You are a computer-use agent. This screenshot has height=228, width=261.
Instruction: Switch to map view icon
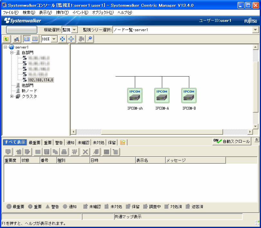[27, 39]
